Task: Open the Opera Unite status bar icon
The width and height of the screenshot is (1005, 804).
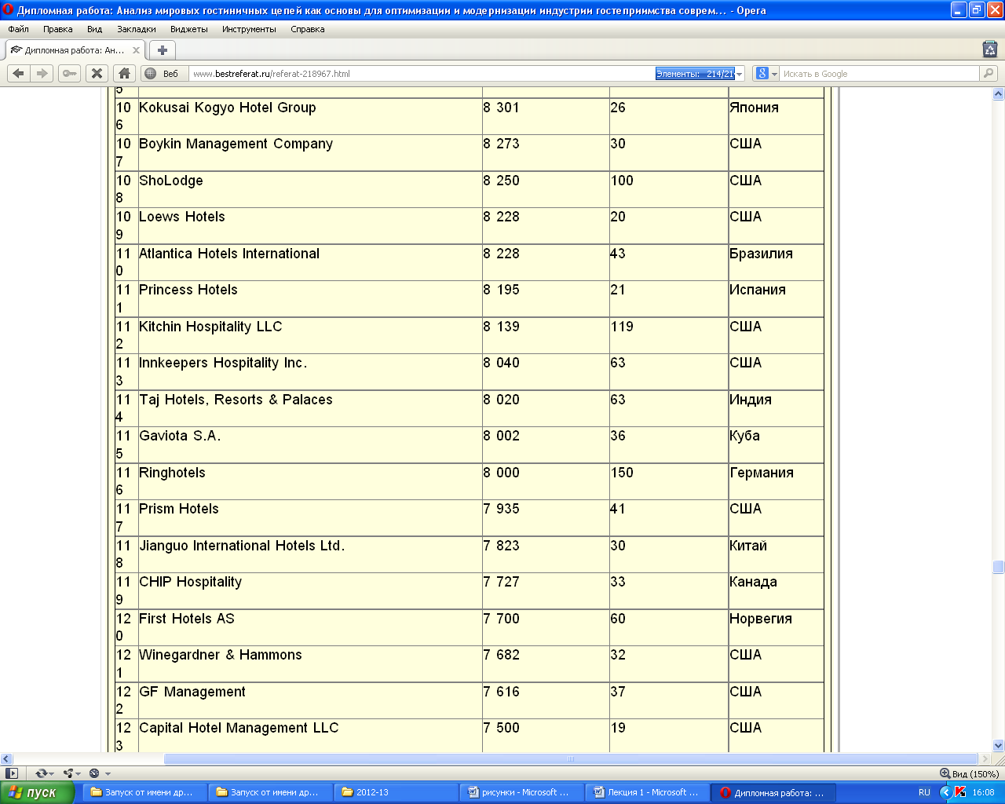Action: [x=68, y=773]
